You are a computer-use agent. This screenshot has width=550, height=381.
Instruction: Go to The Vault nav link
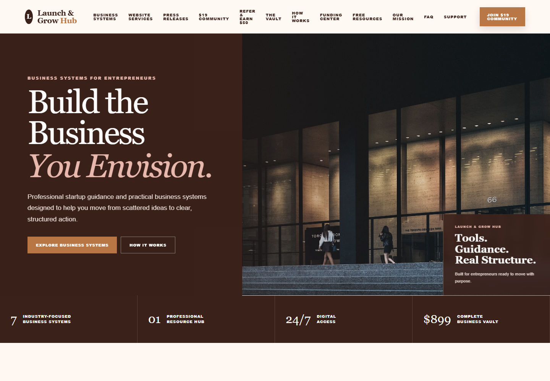(x=273, y=17)
